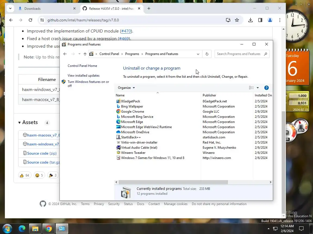Open File Explorer from taskbar
This screenshot has height=234, width=313.
35,229
